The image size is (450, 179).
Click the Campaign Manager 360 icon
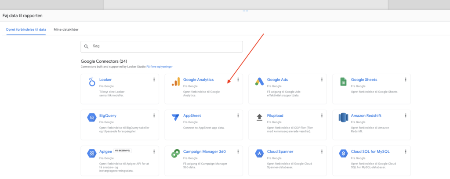point(175,154)
